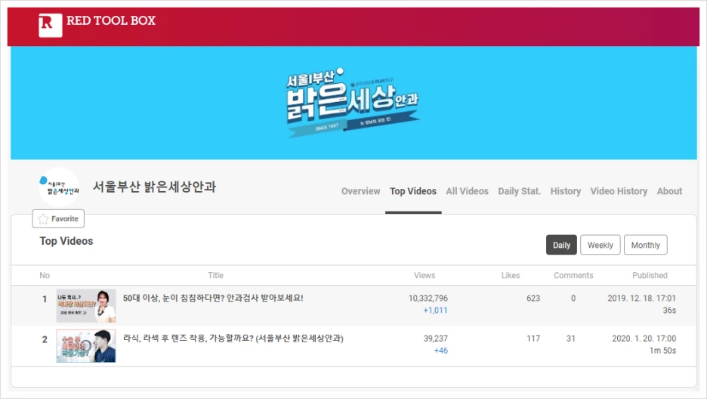Click the likes value 117
The image size is (707, 399).
tap(533, 339)
